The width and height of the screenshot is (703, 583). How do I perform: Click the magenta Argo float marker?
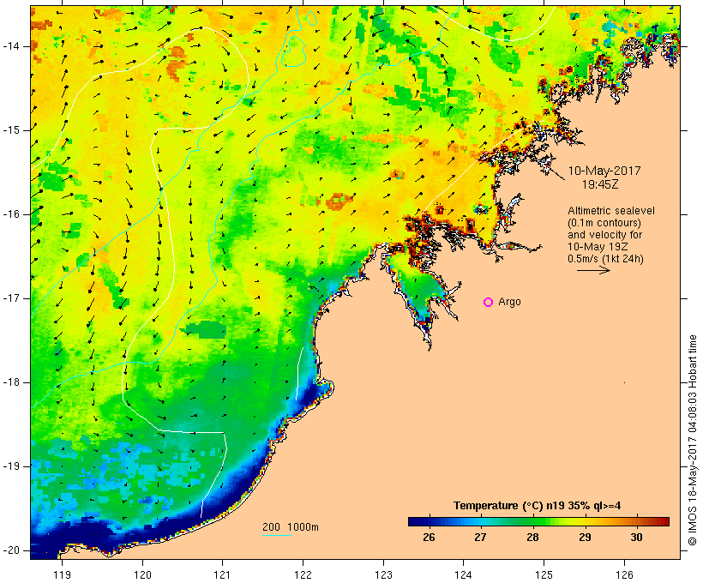point(489,303)
